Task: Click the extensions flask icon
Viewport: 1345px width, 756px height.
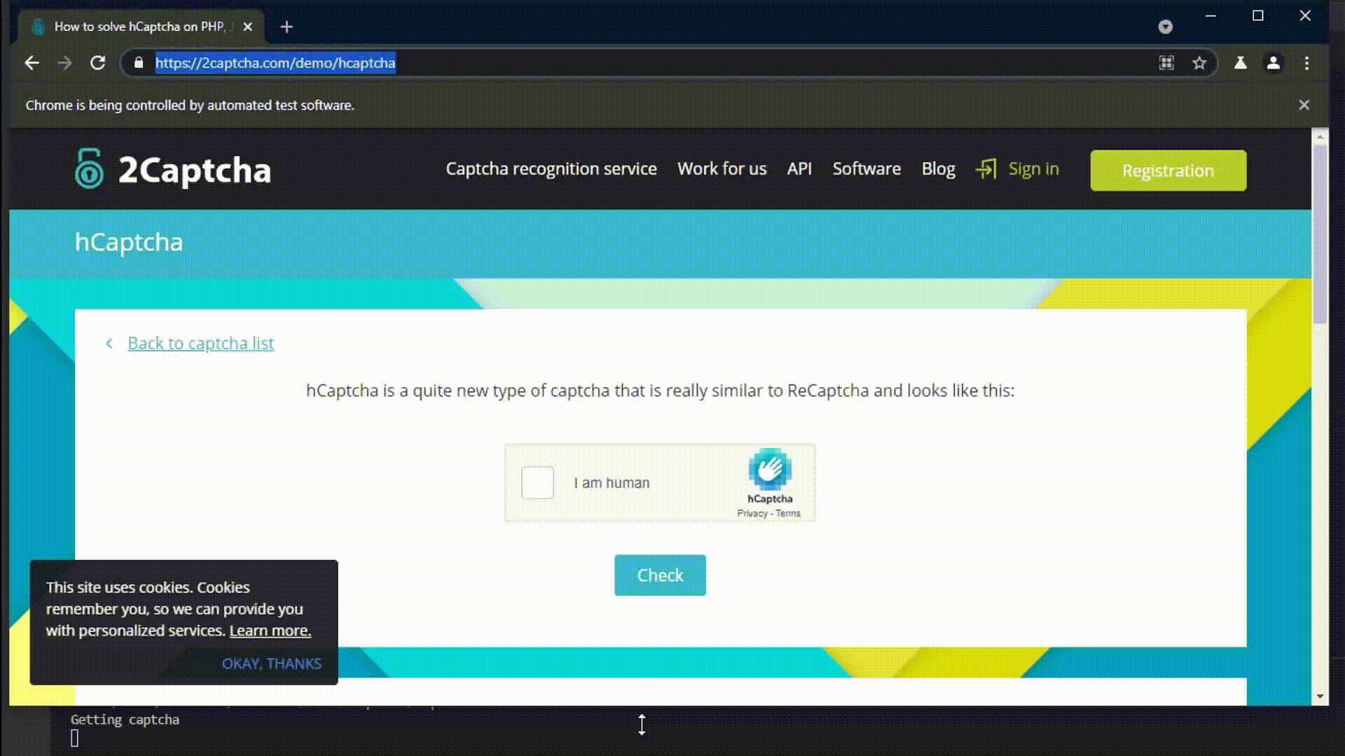Action: tap(1240, 63)
